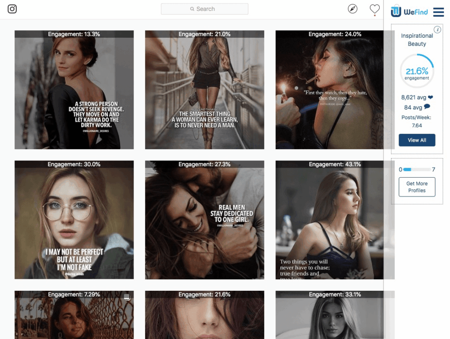Viewport: 450px width, 339px height.
Task: Open the post with 7.29% engagement
Action: [x=74, y=315]
